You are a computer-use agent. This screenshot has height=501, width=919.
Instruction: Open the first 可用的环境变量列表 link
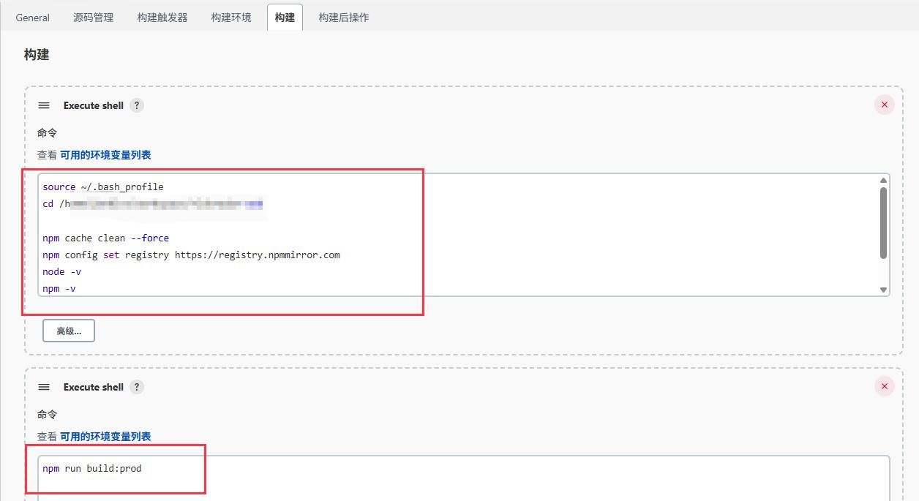coord(105,154)
